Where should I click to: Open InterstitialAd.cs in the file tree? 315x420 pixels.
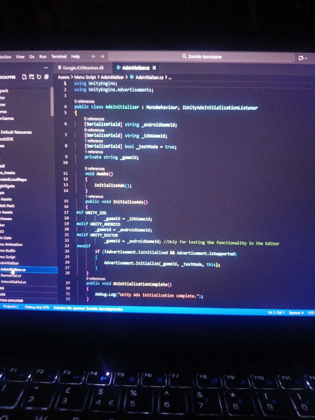point(14,282)
